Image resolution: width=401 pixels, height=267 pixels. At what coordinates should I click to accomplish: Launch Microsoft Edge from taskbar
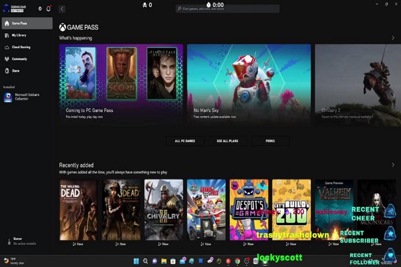[192, 261]
